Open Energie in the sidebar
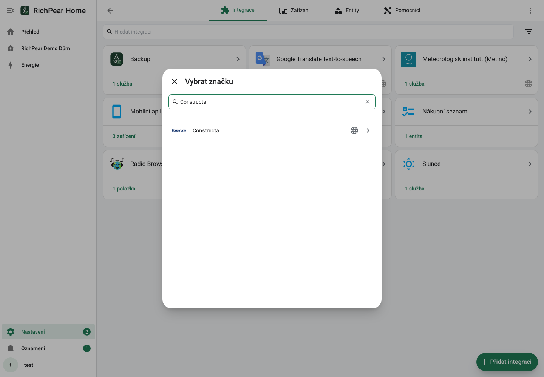The width and height of the screenshot is (544, 377). tap(48, 65)
